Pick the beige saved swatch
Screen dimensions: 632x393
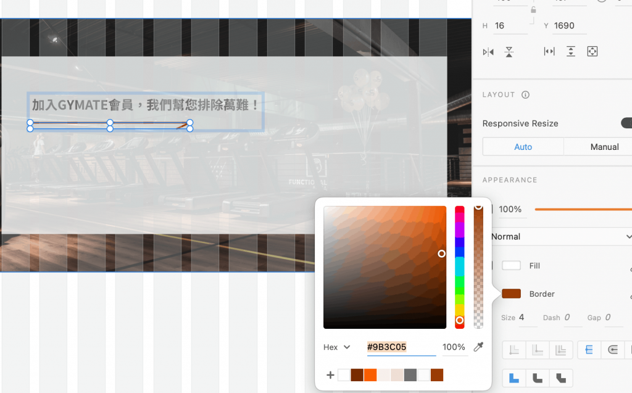(x=397, y=375)
